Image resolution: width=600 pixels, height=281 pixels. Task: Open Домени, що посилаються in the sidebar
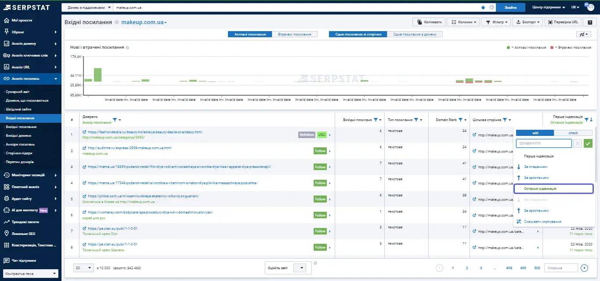point(27,101)
